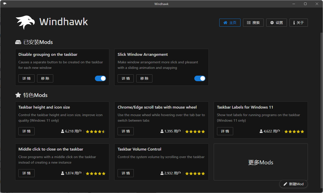Toggle off Slick Window Arrangement mod
The width and height of the screenshot is (323, 193).
(200, 78)
